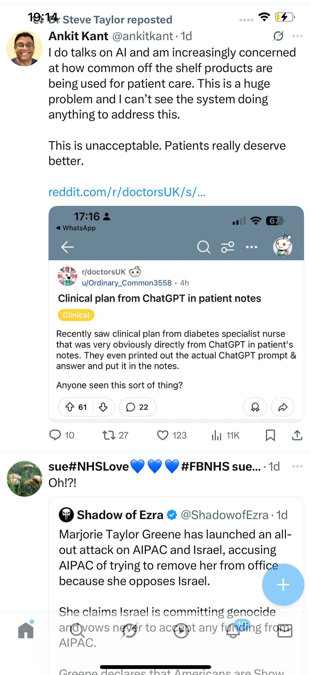Go to the Home tab
This screenshot has width=311, height=675.
(26, 631)
